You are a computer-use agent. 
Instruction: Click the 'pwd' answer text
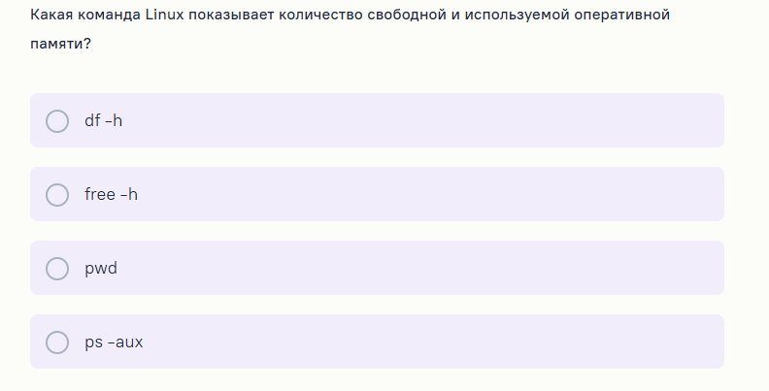tap(101, 268)
